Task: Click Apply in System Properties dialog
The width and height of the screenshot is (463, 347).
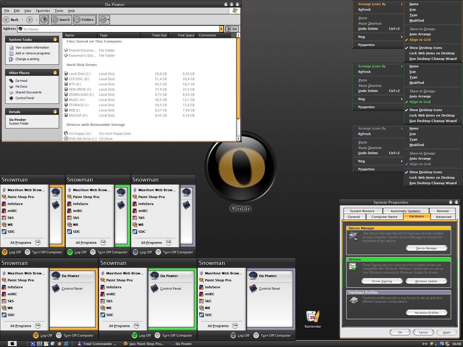Action: [447, 332]
